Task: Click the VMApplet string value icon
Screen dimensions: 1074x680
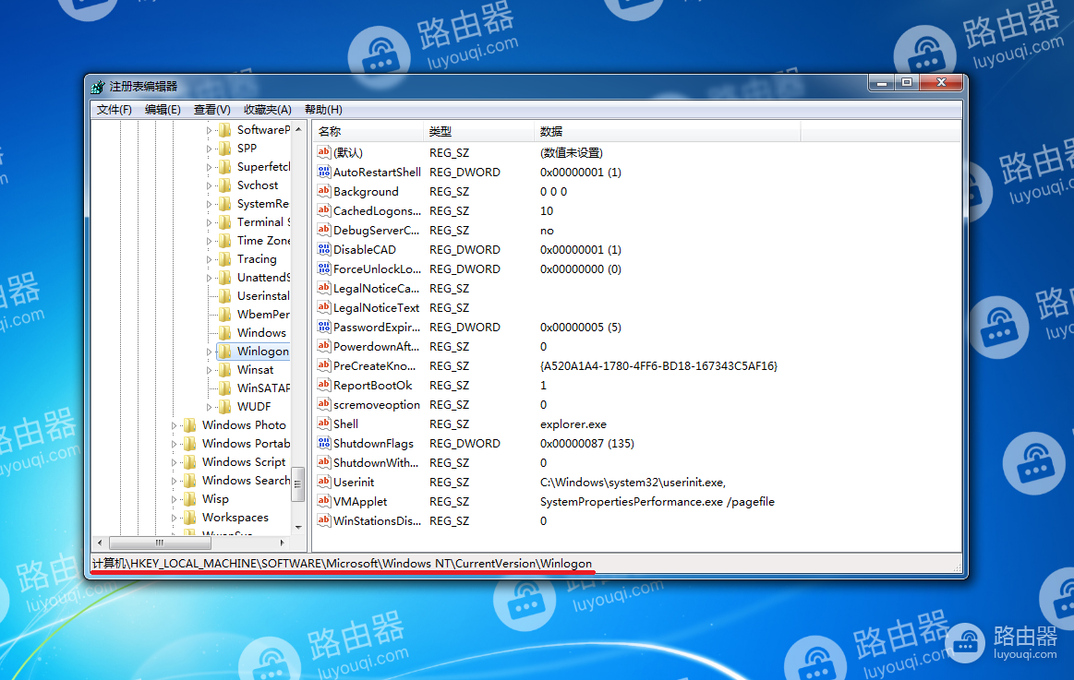Action: 324,501
